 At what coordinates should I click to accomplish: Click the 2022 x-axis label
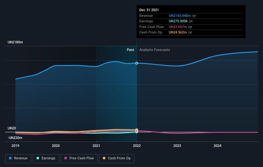137,146
